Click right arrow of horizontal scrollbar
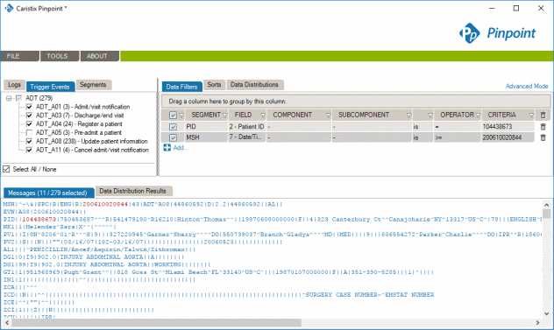 point(537,323)
